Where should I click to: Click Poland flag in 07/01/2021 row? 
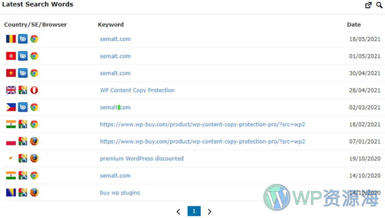click(11, 142)
